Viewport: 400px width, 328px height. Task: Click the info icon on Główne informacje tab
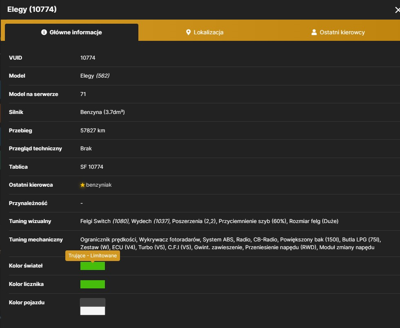tap(44, 32)
